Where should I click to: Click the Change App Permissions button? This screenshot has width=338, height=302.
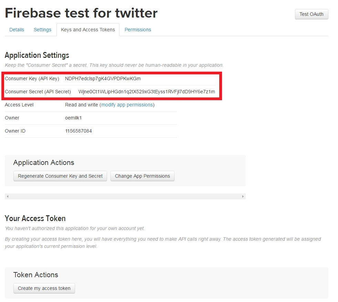(142, 176)
